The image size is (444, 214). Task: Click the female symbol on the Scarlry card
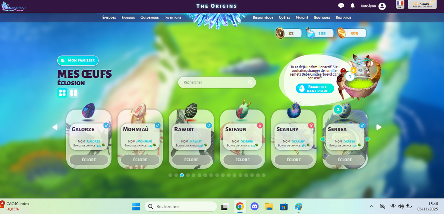point(311,125)
